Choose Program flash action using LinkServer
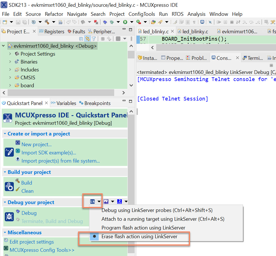This screenshot has width=276, height=256. [x=143, y=227]
